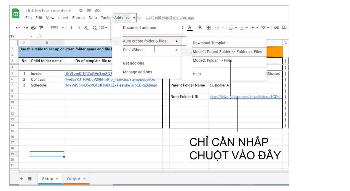The height and width of the screenshot is (191, 350).
Task: Open the 100% zoom dropdown
Action: point(57,28)
